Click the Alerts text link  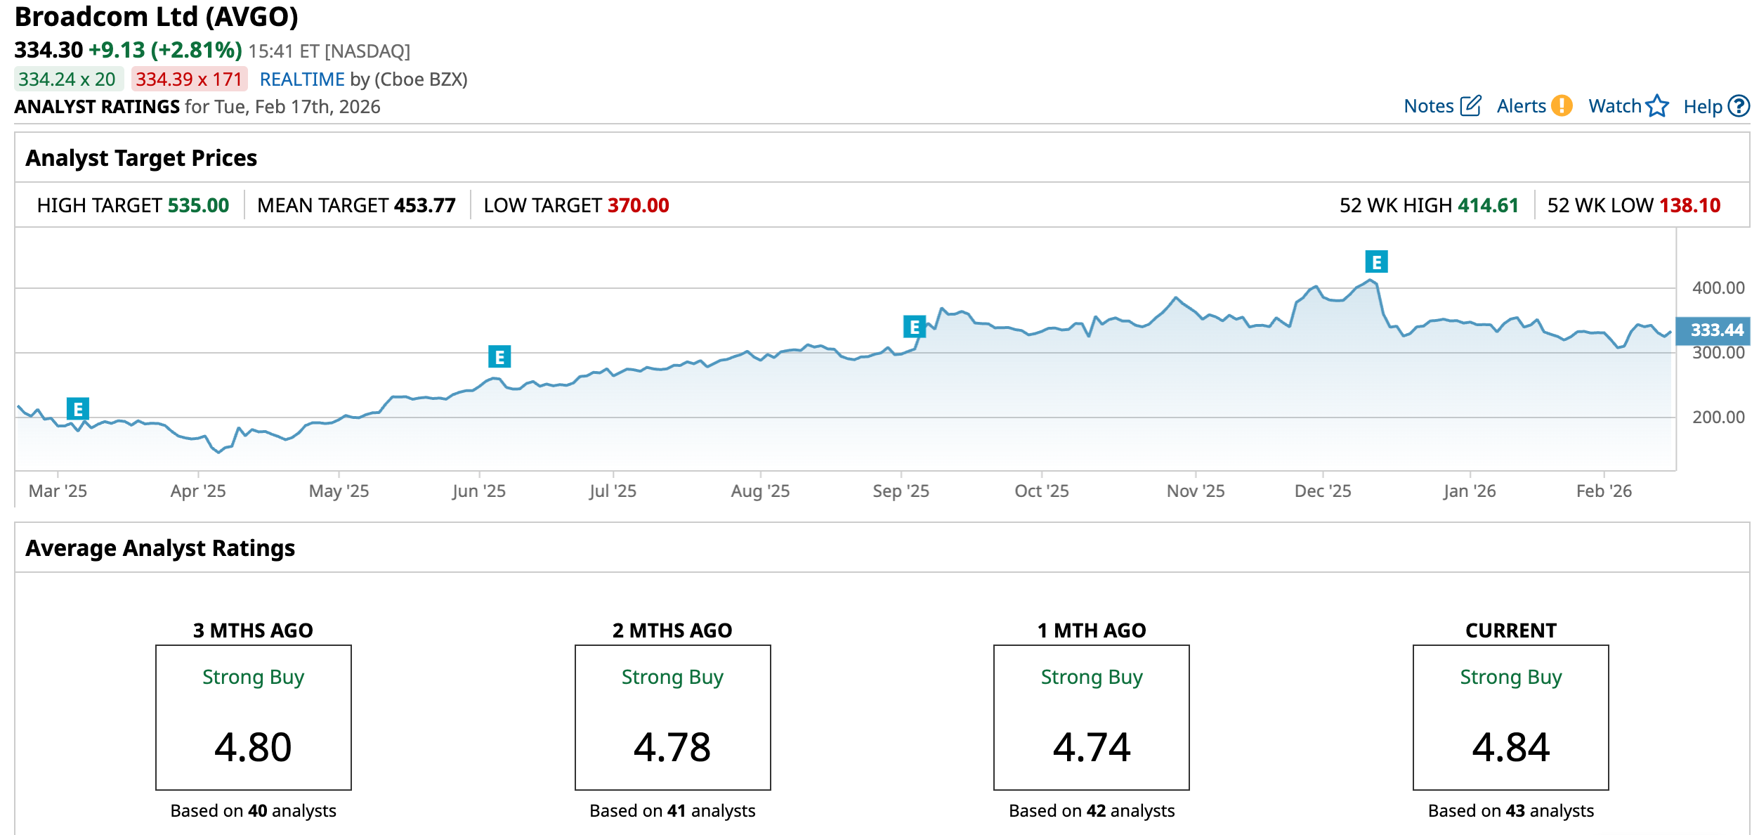[x=1521, y=106]
